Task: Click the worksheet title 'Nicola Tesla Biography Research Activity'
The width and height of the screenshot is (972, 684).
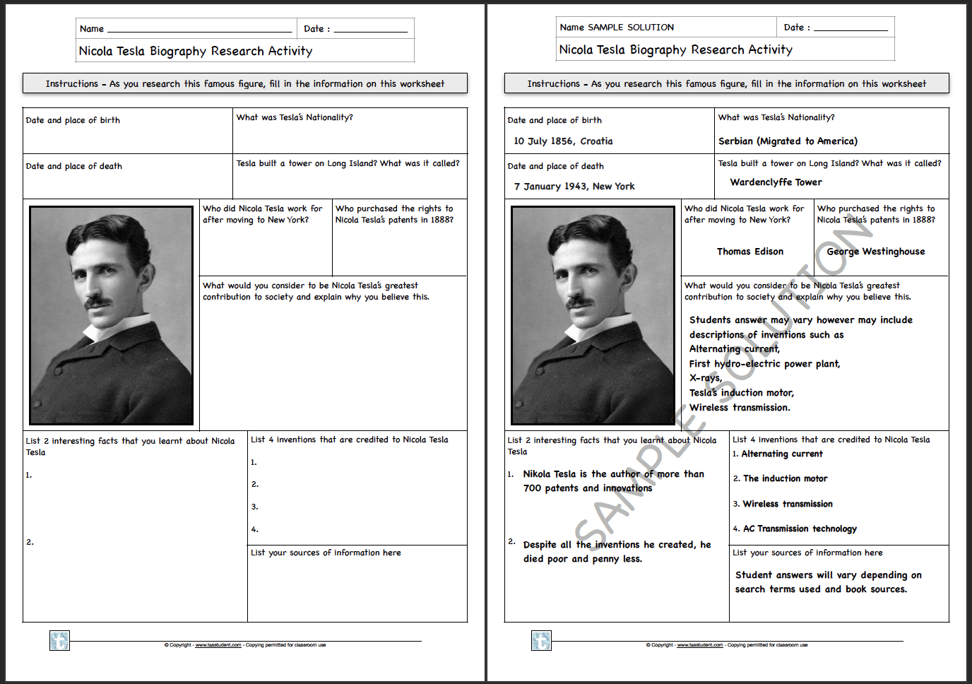Action: pos(196,51)
